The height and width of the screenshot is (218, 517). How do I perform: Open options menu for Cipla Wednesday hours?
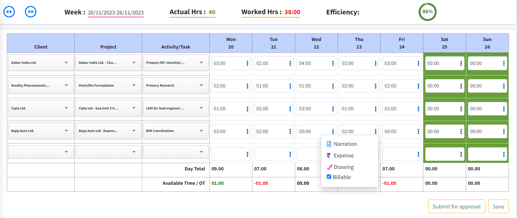point(333,109)
